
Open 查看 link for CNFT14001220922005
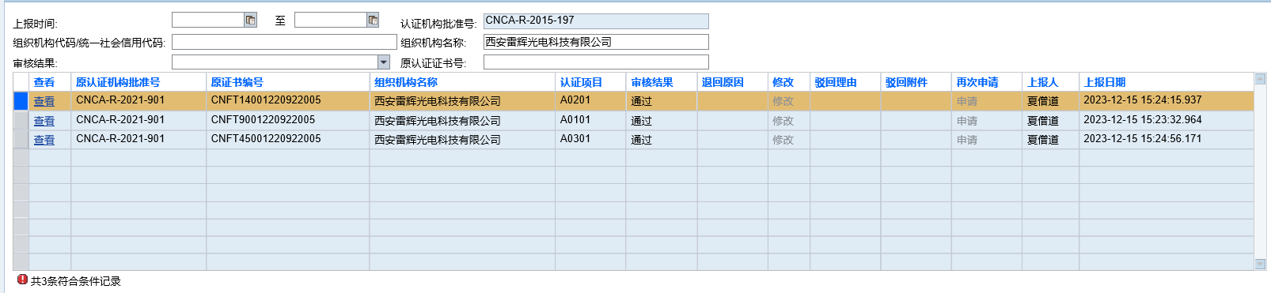(x=44, y=101)
